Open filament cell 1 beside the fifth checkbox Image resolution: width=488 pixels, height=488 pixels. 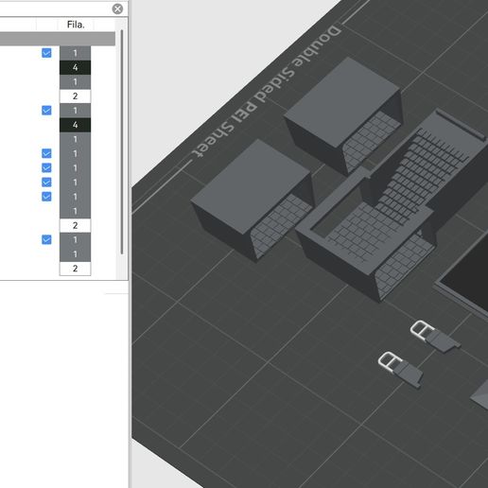[75, 183]
